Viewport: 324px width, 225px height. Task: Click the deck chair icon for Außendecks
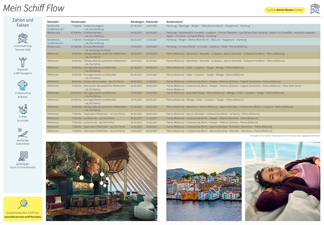pyautogui.click(x=23, y=132)
